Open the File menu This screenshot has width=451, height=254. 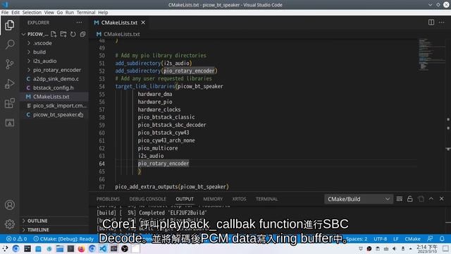5,13
